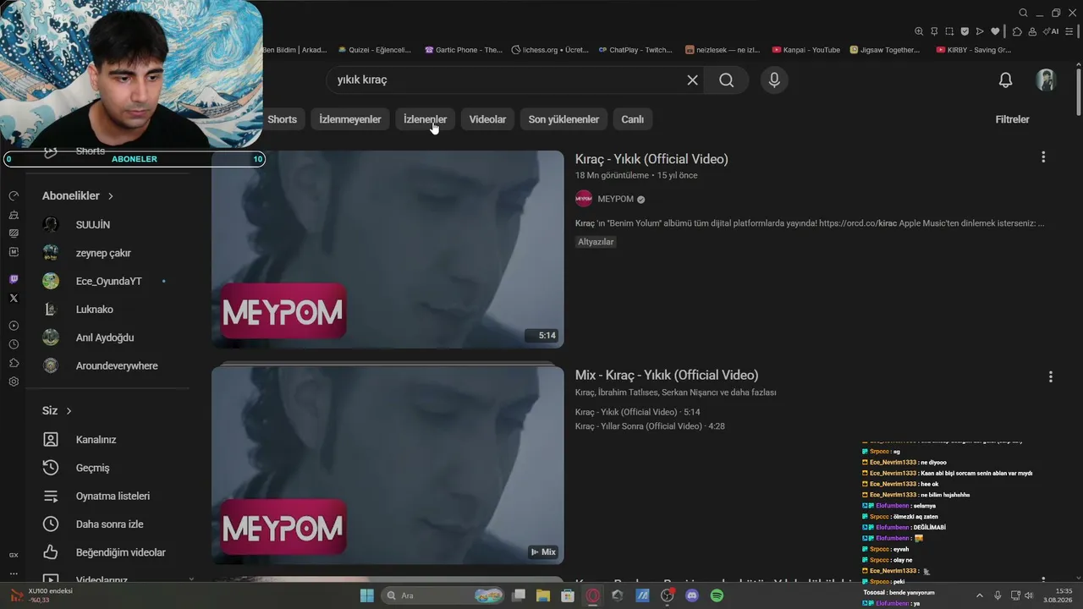Bookmark the page with the heart icon
Image resolution: width=1083 pixels, height=609 pixels.
995,31
